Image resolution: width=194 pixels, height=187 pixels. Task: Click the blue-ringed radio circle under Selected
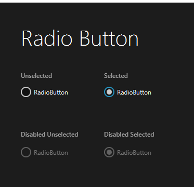pos(109,92)
